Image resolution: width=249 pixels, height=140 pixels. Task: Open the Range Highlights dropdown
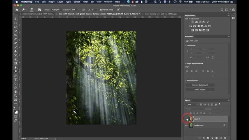56,10
